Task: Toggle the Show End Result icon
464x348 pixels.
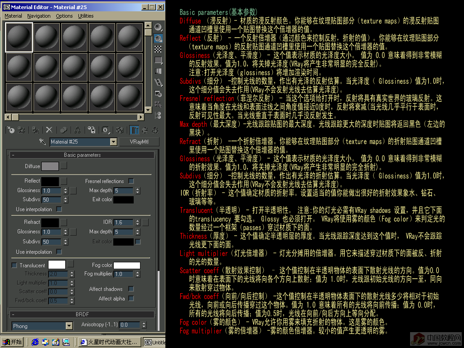Action: pyautogui.click(x=134, y=130)
